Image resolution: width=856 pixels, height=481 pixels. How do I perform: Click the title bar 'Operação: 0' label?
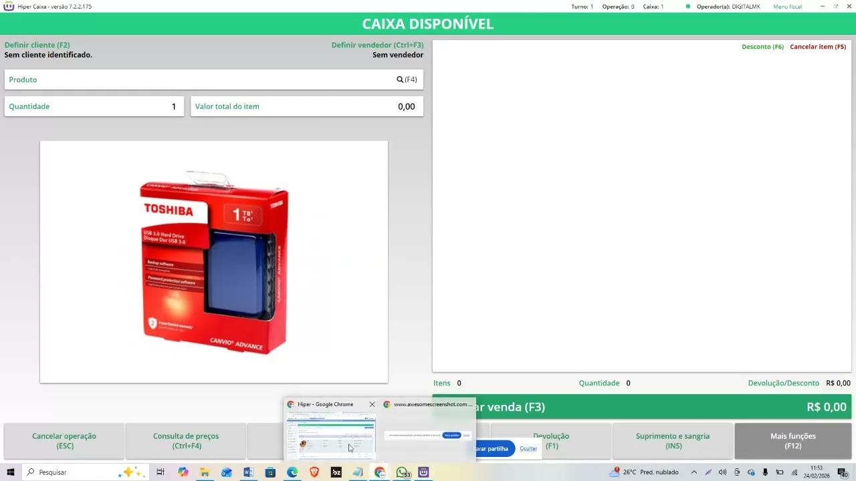point(618,7)
